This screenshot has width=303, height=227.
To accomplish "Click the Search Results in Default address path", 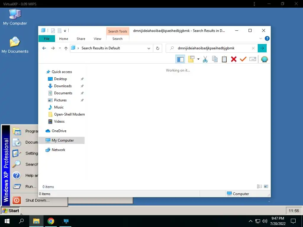I will [x=101, y=48].
